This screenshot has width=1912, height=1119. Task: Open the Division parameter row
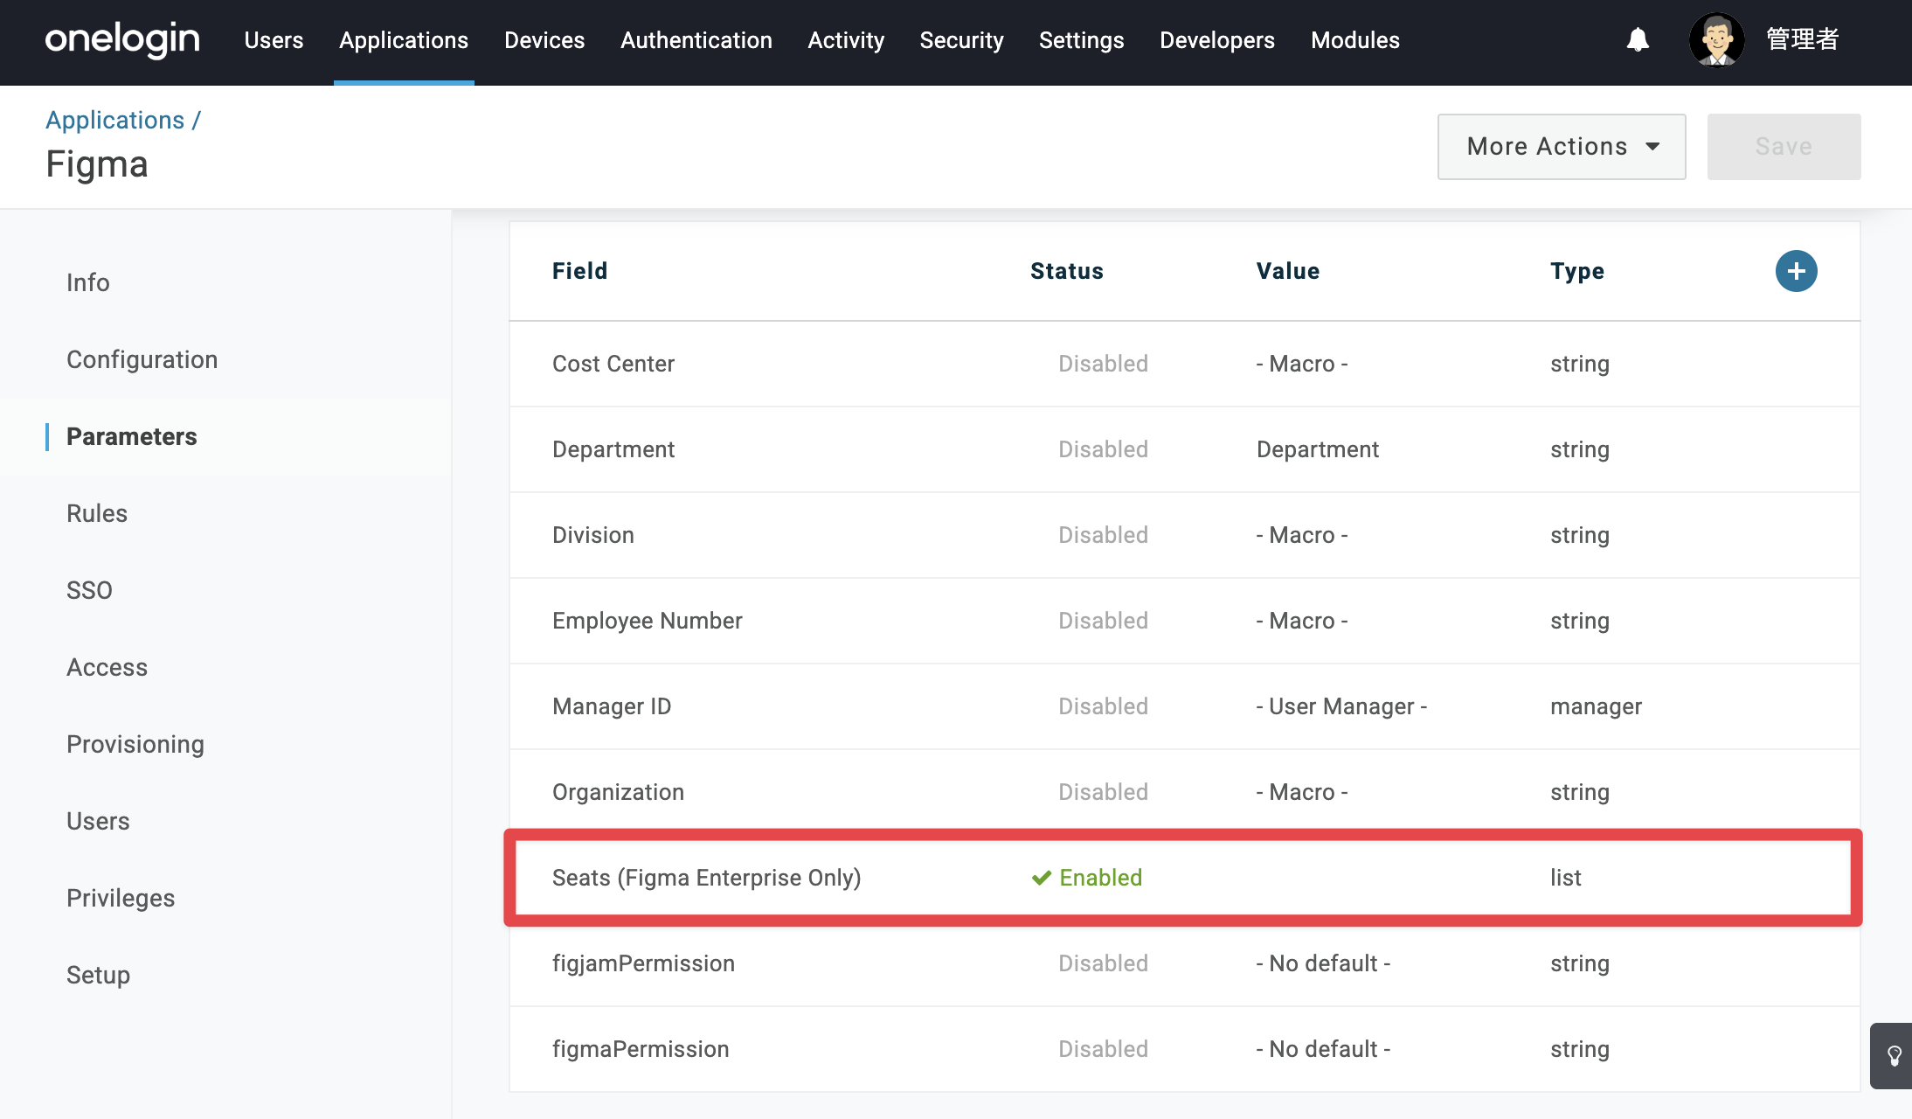(1184, 535)
